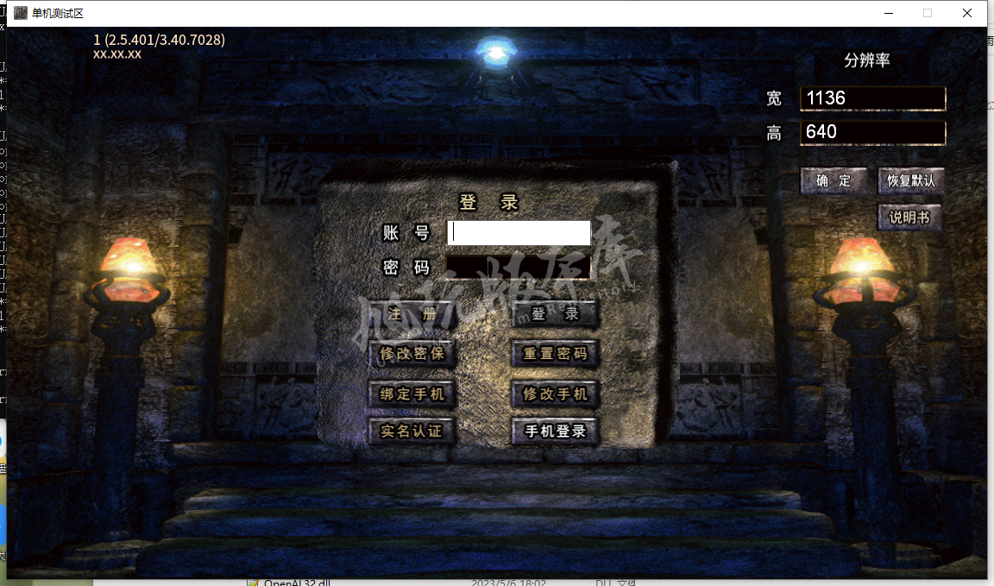The height and width of the screenshot is (586, 994).
Task: Start 实名认证 real-name verification
Action: (412, 432)
